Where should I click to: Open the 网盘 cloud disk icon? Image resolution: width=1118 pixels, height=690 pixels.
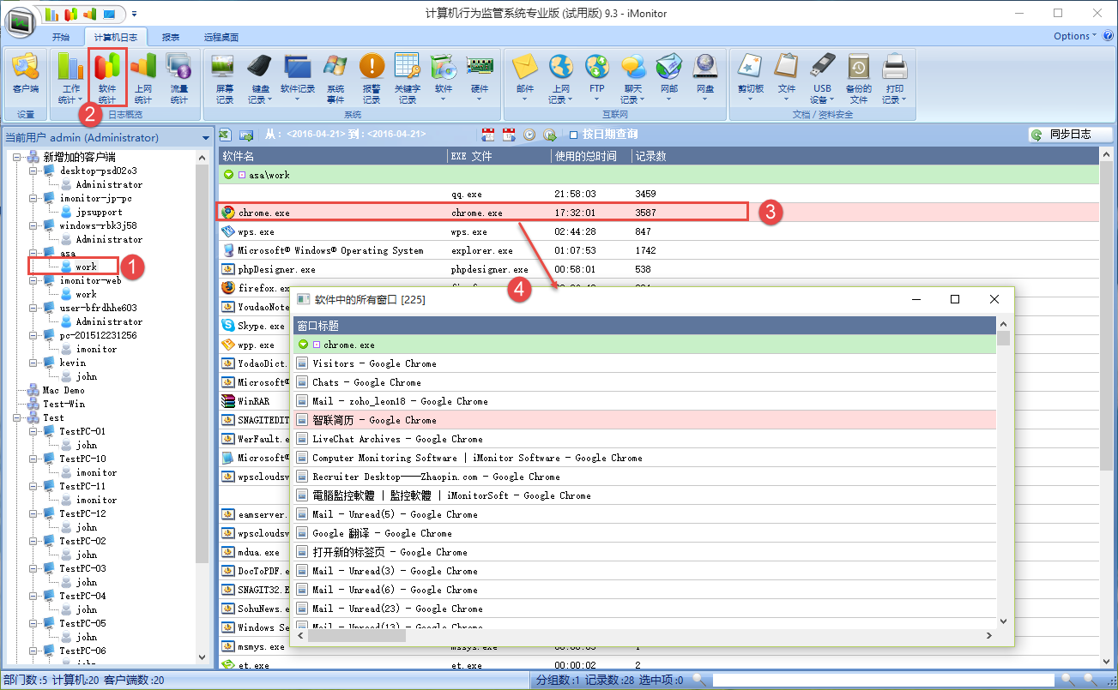click(x=705, y=77)
